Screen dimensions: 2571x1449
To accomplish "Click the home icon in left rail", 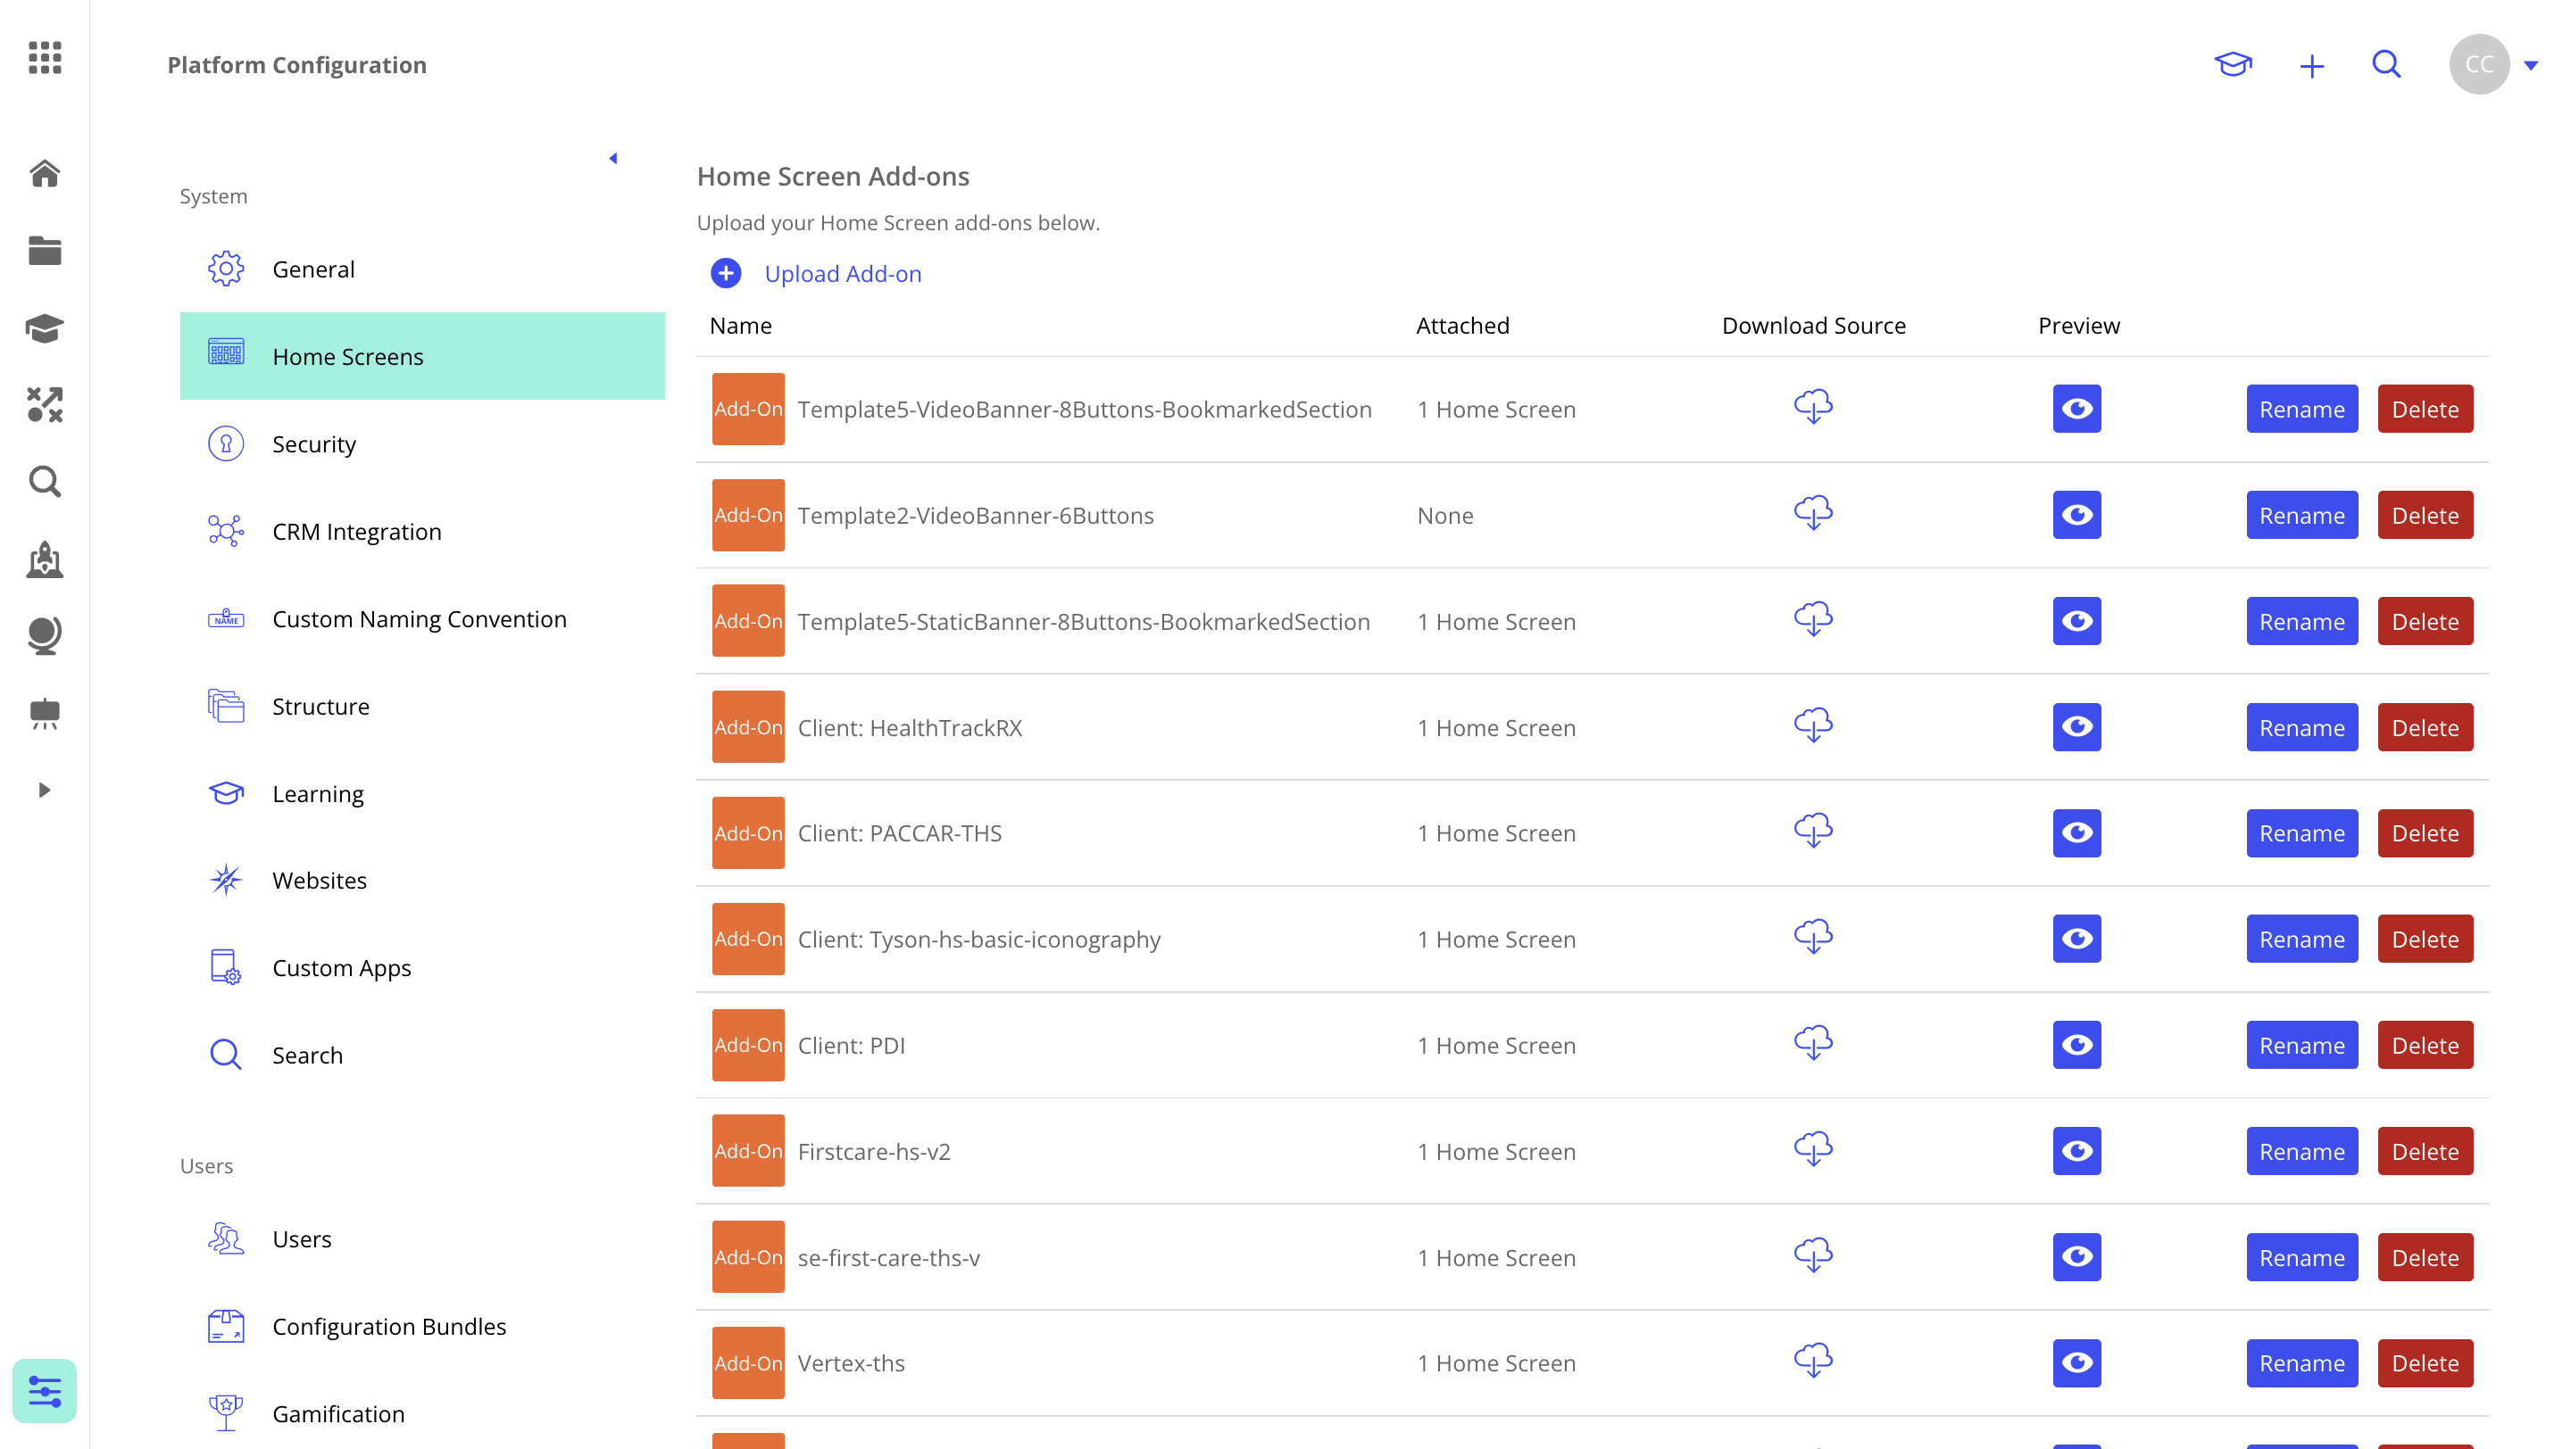I will click(45, 173).
